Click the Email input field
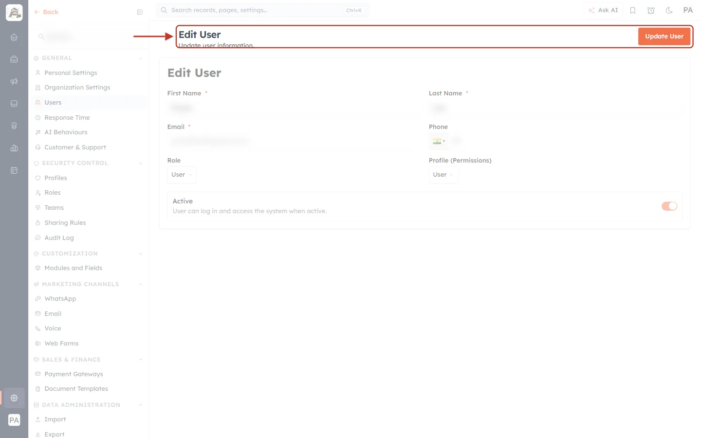Viewport: 701px width, 438px height. point(294,141)
